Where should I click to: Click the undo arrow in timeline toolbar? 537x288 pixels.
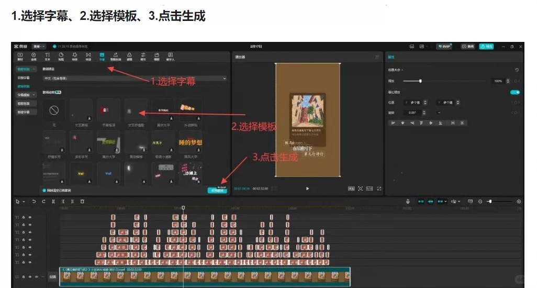point(34,202)
